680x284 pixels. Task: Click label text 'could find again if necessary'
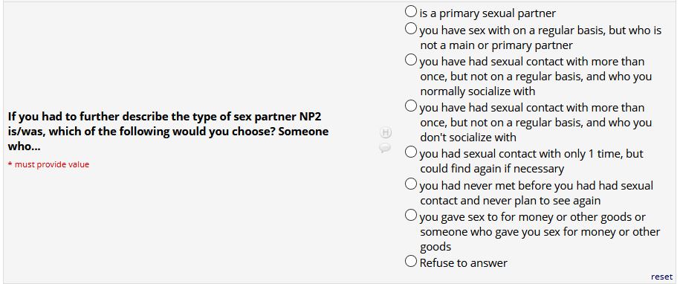[x=492, y=169]
